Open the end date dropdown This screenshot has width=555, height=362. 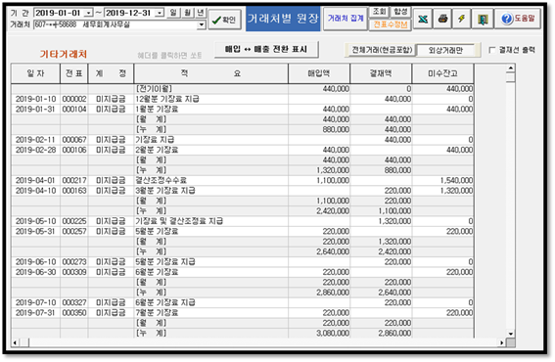(160, 13)
